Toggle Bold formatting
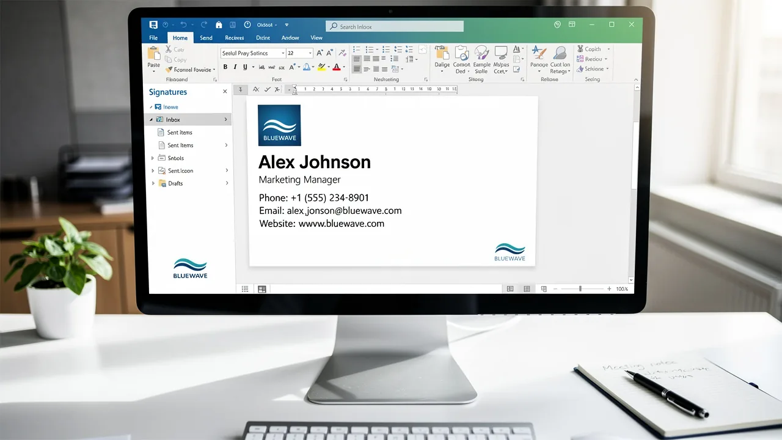This screenshot has height=440, width=782. pos(225,67)
